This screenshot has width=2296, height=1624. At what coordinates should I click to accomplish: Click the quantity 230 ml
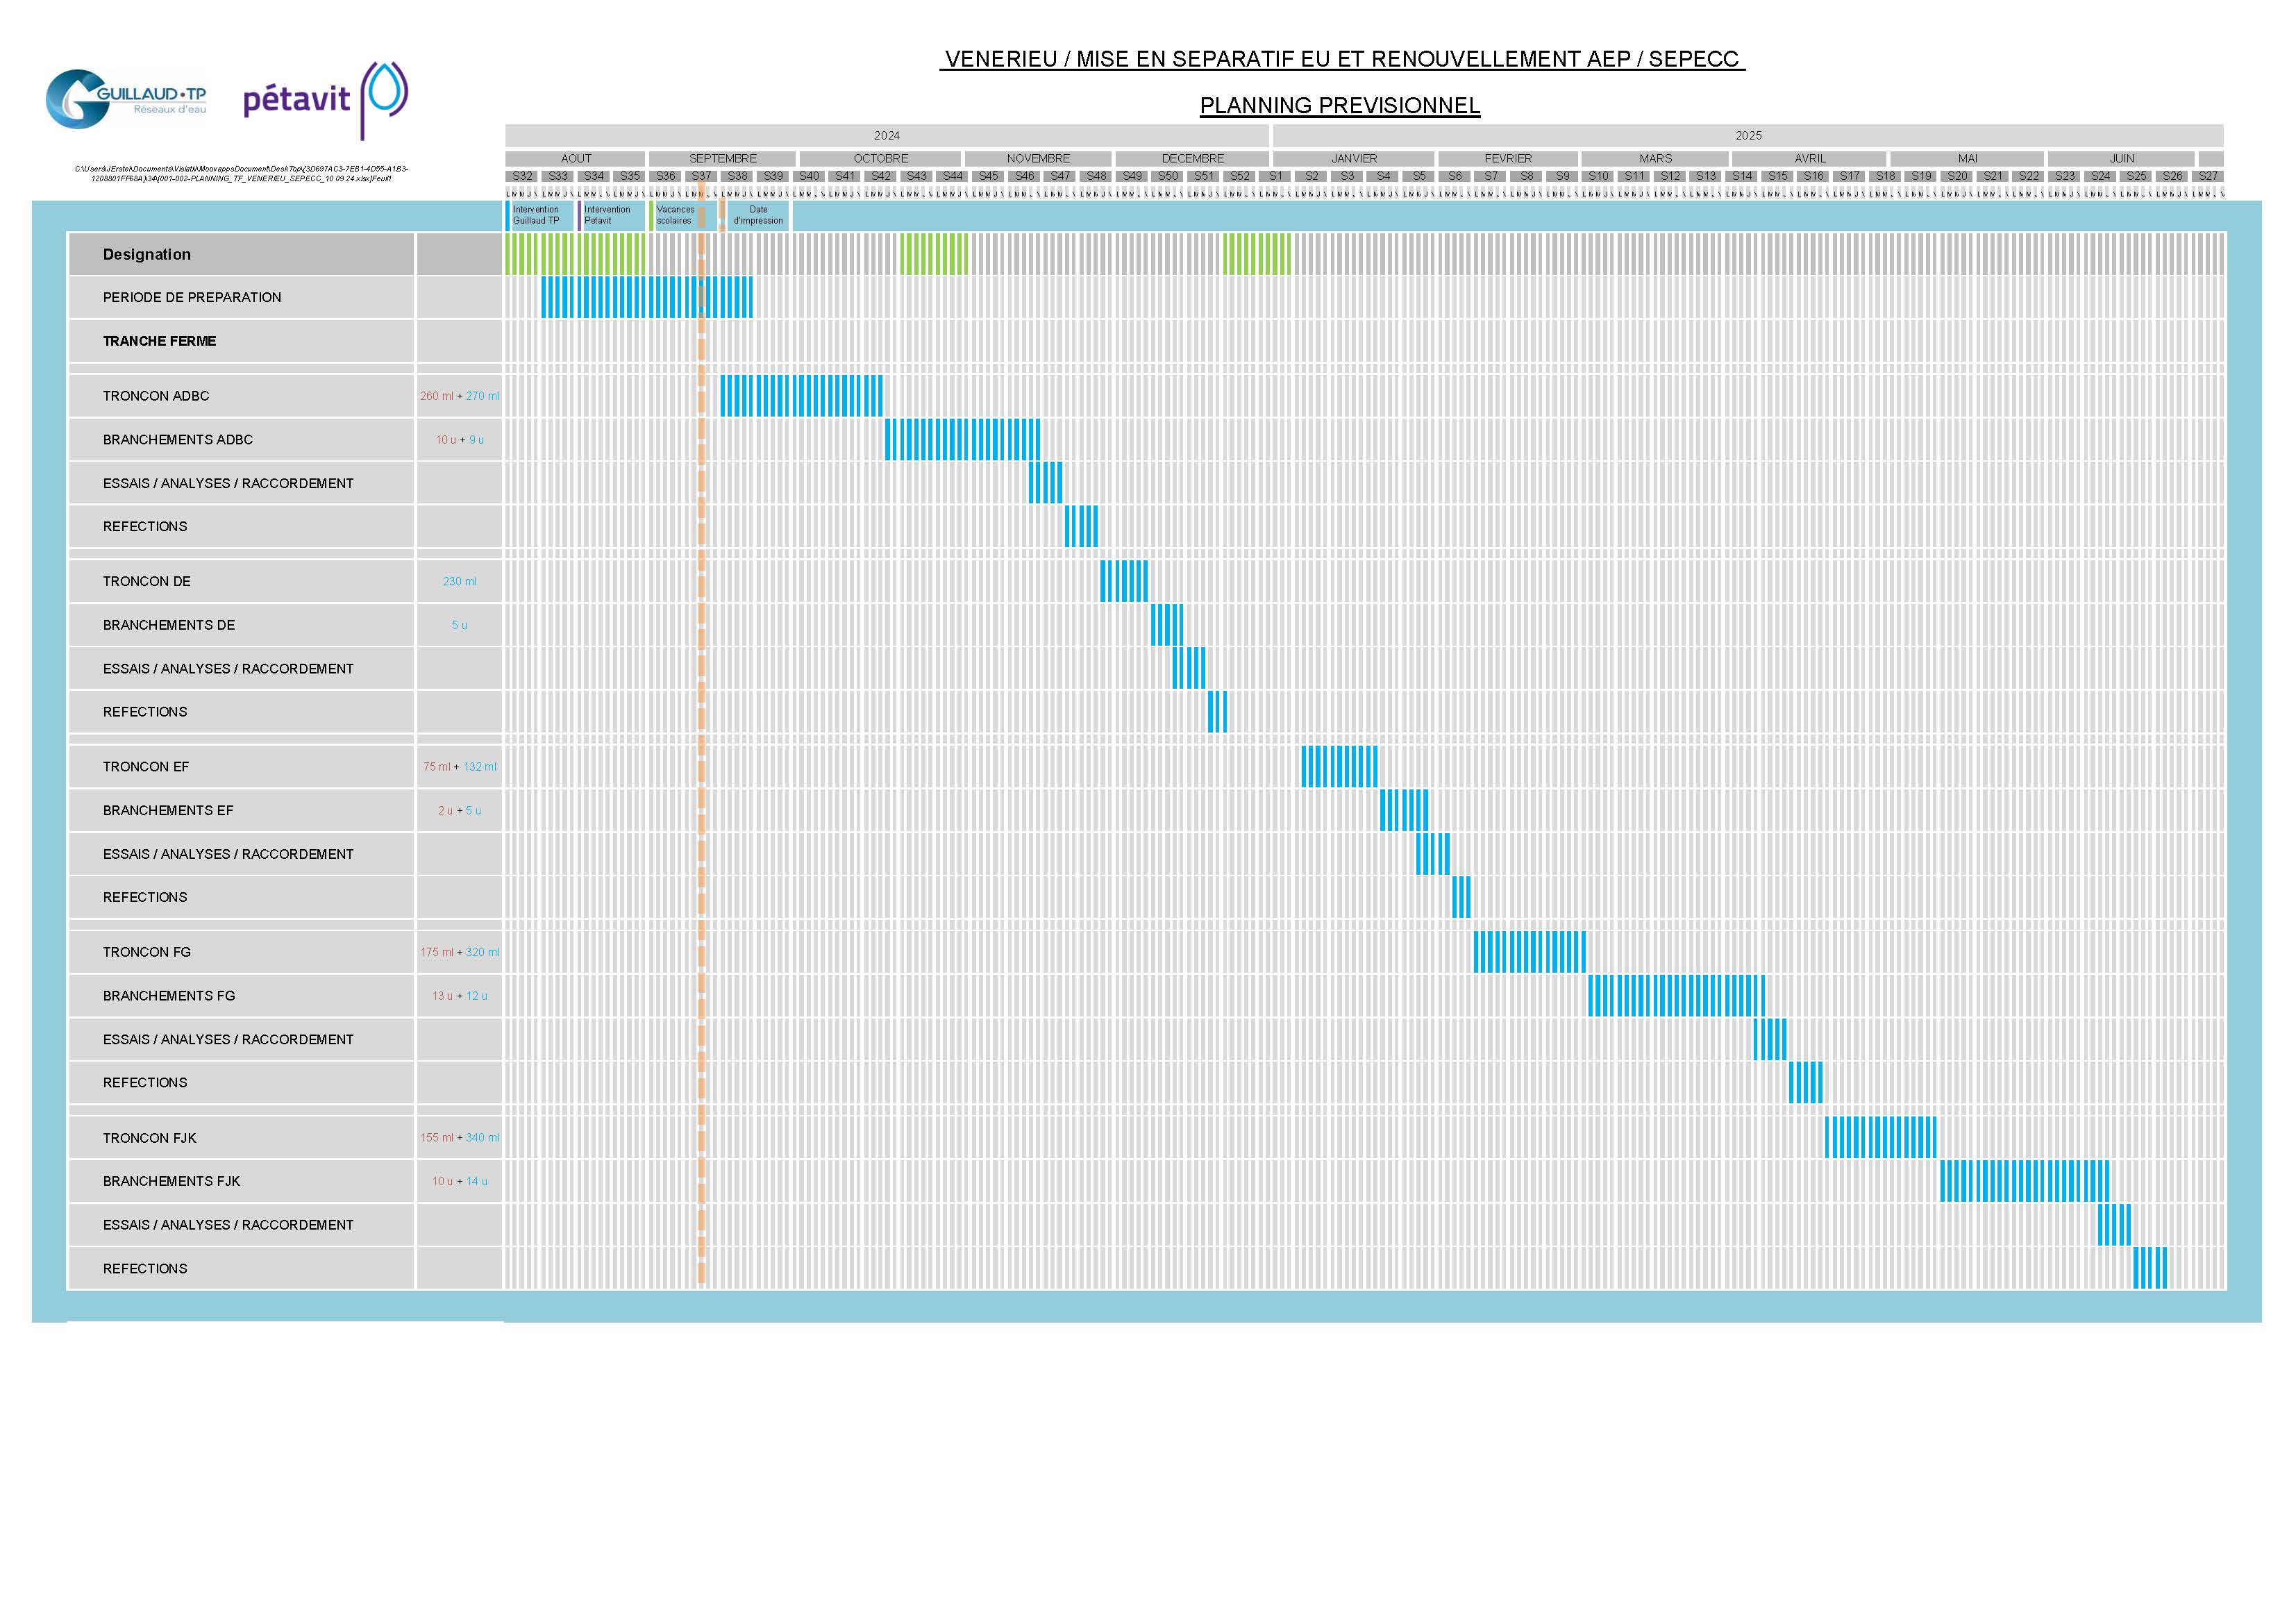tap(459, 581)
